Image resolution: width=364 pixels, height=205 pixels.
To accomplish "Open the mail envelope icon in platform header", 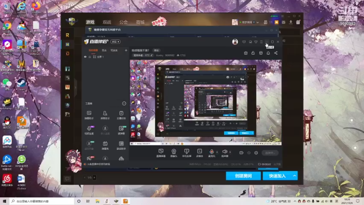I will [x=283, y=22].
